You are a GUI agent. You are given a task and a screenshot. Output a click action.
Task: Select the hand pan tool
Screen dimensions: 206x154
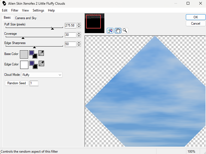click(x=118, y=31)
